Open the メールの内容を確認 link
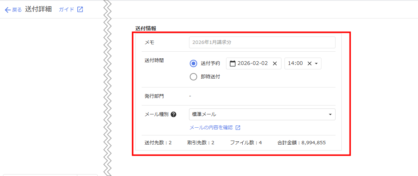This screenshot has height=176, width=418. tap(211, 128)
